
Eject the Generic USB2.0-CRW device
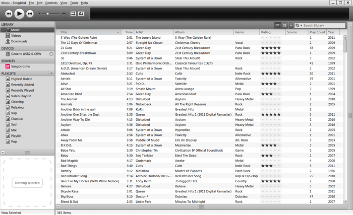(51, 54)
